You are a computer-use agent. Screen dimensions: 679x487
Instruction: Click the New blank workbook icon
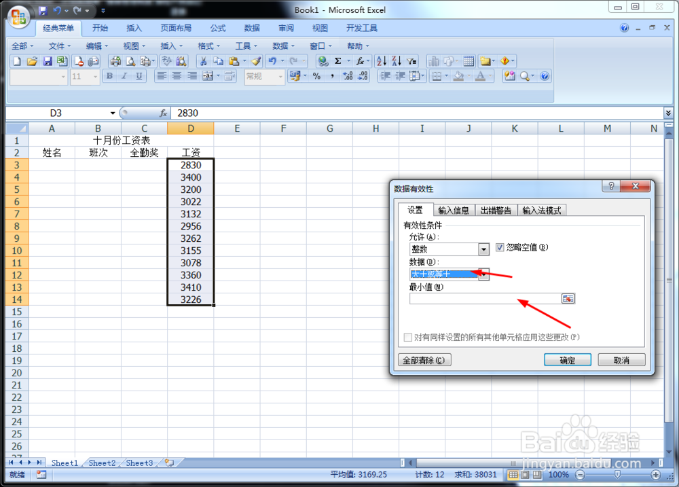coord(17,61)
